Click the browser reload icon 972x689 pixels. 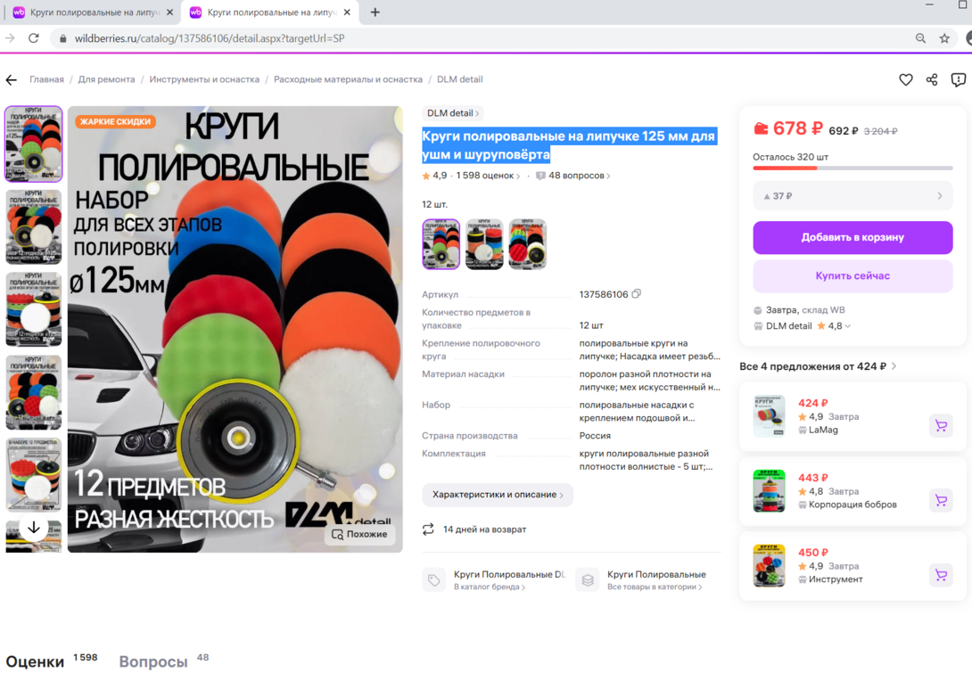point(34,38)
